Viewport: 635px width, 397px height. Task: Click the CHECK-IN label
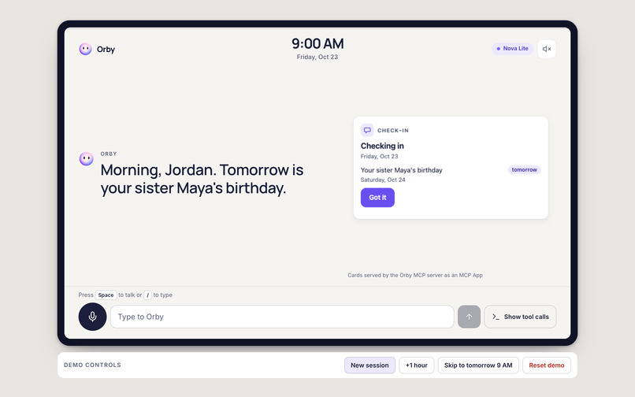click(393, 131)
